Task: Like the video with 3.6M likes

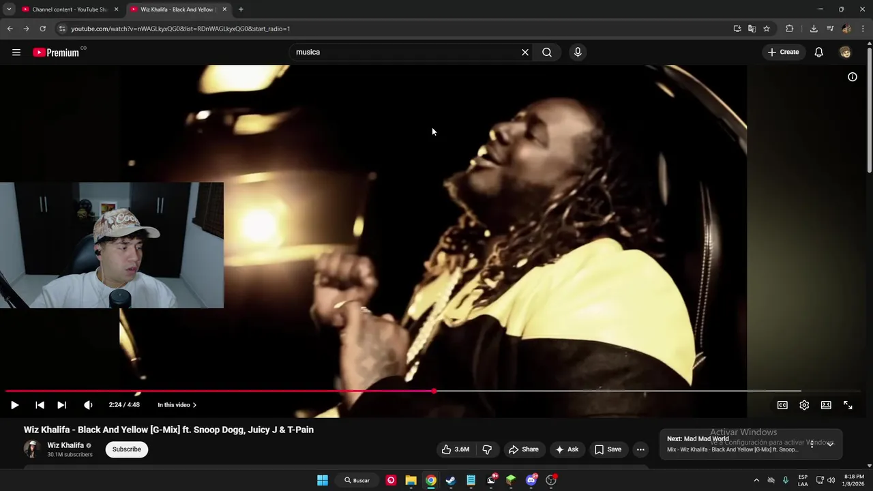Action: coord(455,449)
